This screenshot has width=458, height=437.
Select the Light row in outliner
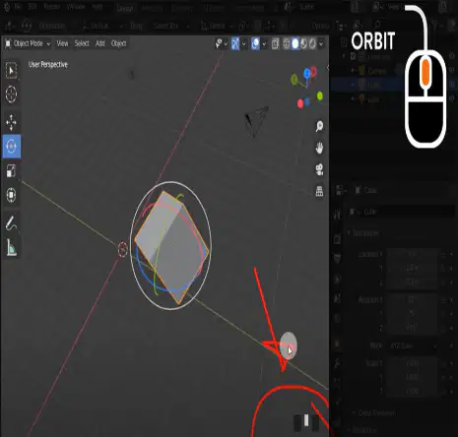(x=394, y=98)
